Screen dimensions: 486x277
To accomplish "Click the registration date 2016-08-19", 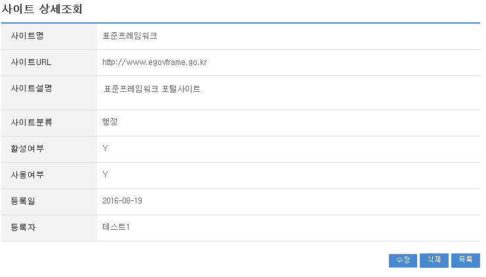I will (122, 201).
